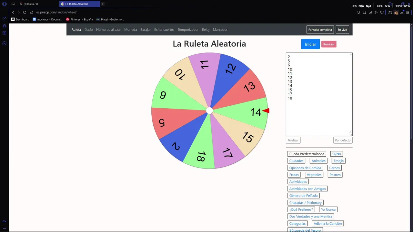The width and height of the screenshot is (413, 232).
Task: Click the Reiniciar button
Action: (329, 44)
